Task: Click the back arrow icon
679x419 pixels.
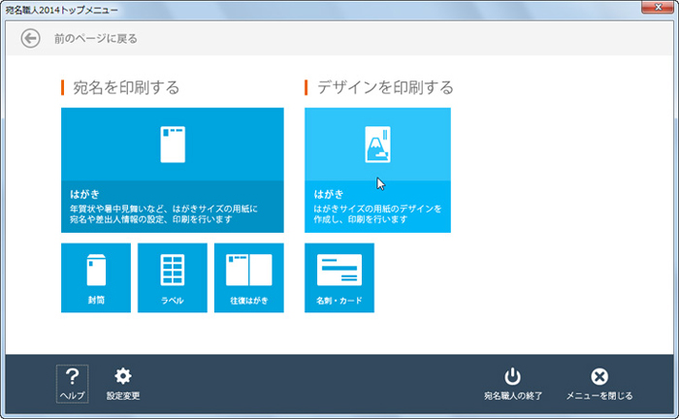Action: [30, 39]
